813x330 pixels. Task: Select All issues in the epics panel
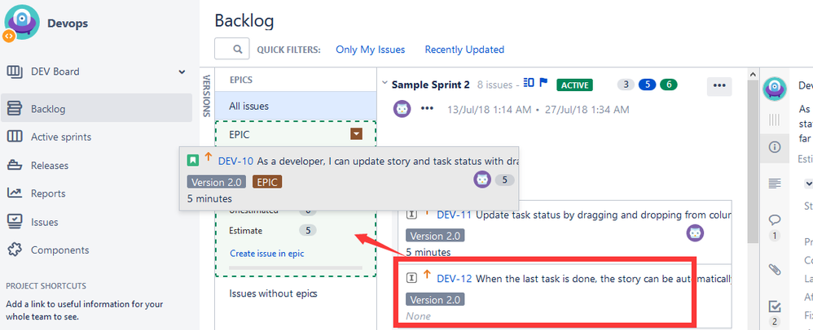pos(296,106)
